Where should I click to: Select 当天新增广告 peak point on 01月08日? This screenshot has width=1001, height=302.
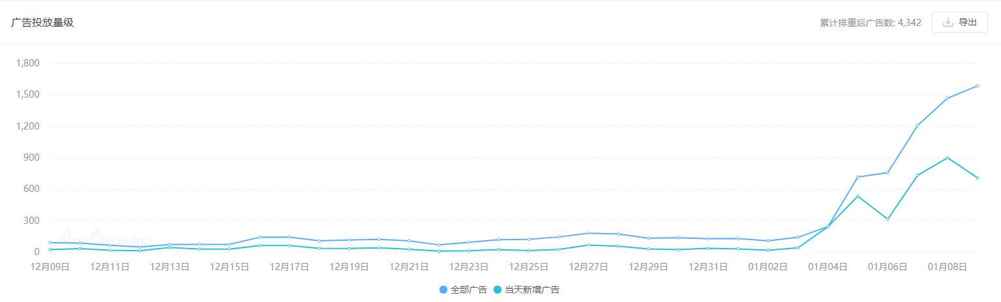947,158
